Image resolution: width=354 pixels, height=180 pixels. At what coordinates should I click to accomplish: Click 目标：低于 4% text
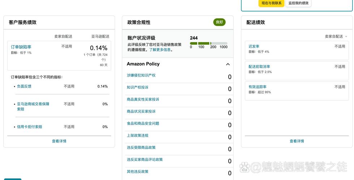[x=259, y=52]
